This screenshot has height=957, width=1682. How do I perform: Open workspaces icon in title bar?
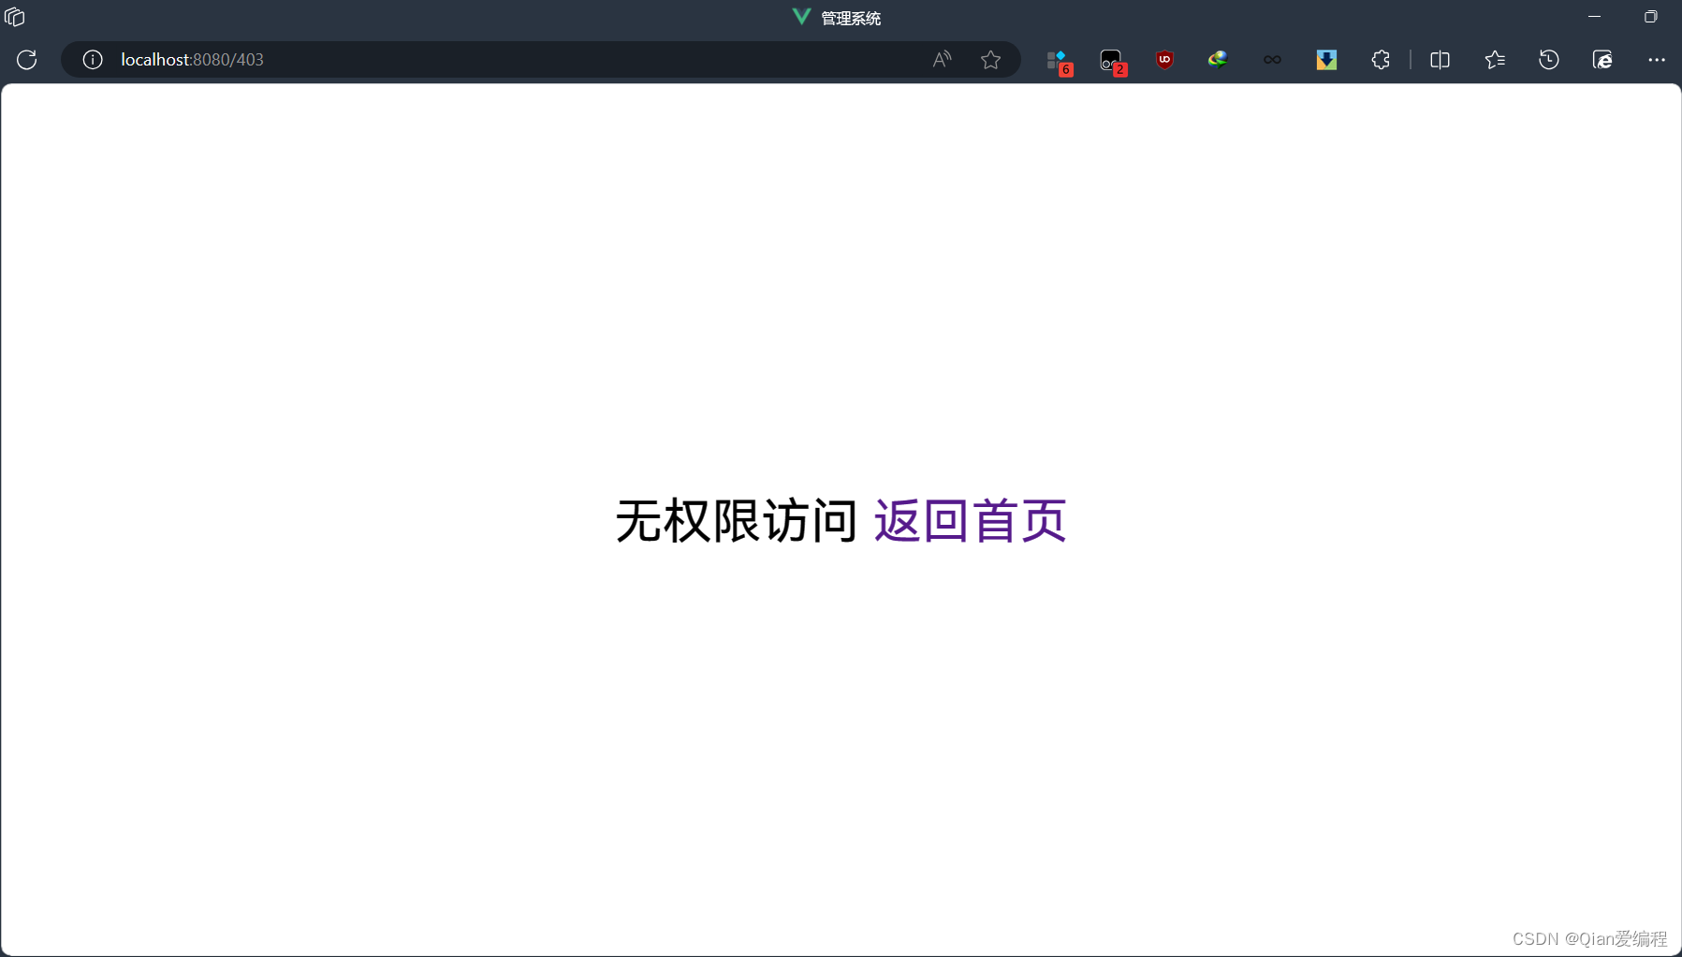coord(14,17)
